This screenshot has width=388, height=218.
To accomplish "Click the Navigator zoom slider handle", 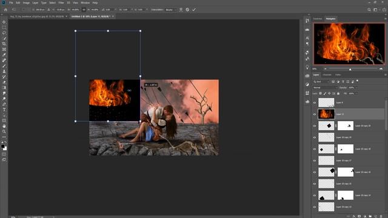I will (x=350, y=70).
